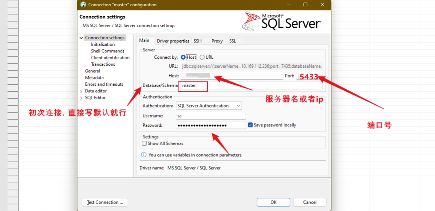Viewport: 435px width, 211px height.
Task: Select Errors and timeouts in the tree
Action: (104, 84)
